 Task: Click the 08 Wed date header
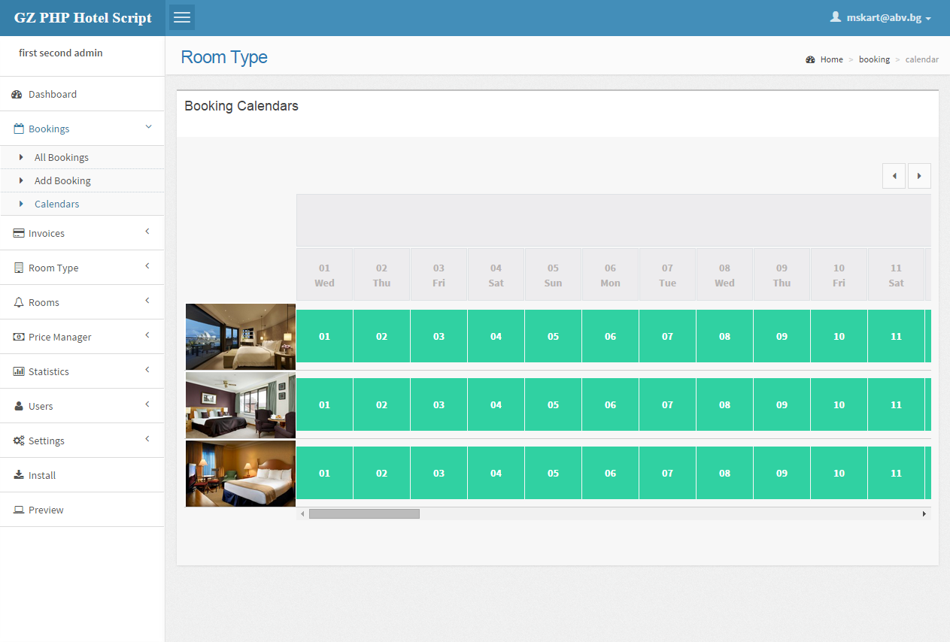pos(724,275)
